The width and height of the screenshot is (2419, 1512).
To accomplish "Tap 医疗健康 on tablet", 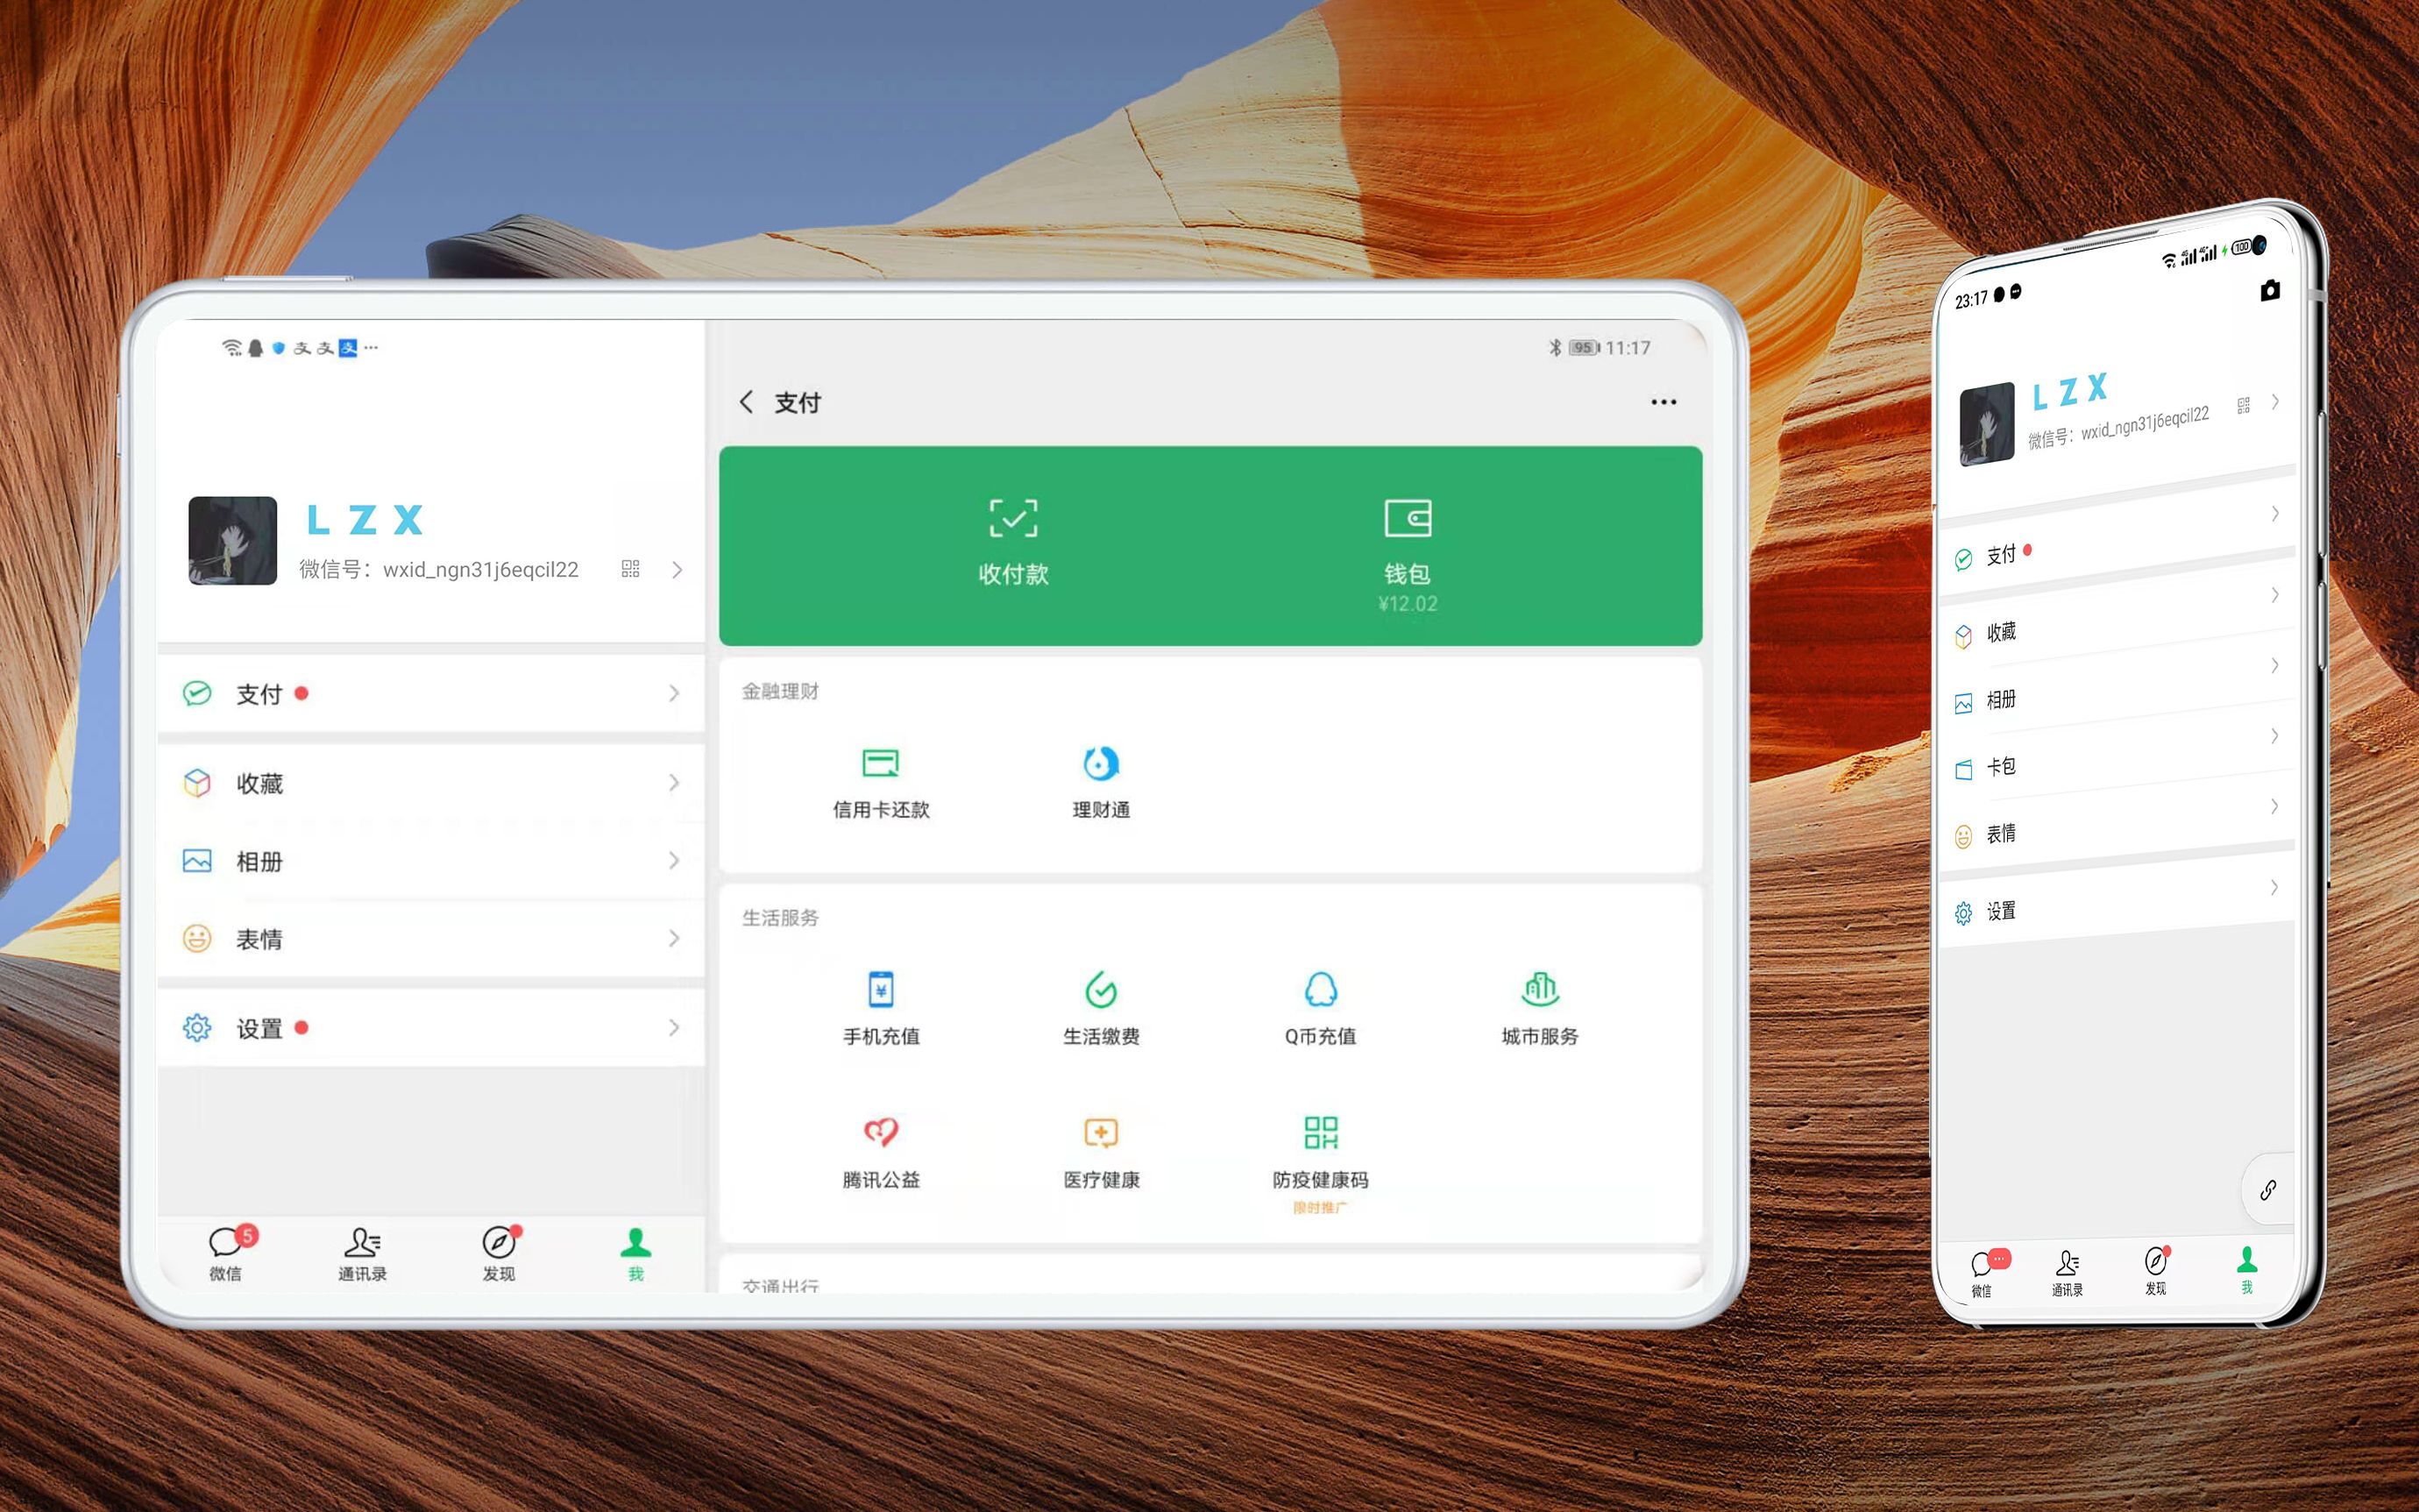I will (1101, 1153).
